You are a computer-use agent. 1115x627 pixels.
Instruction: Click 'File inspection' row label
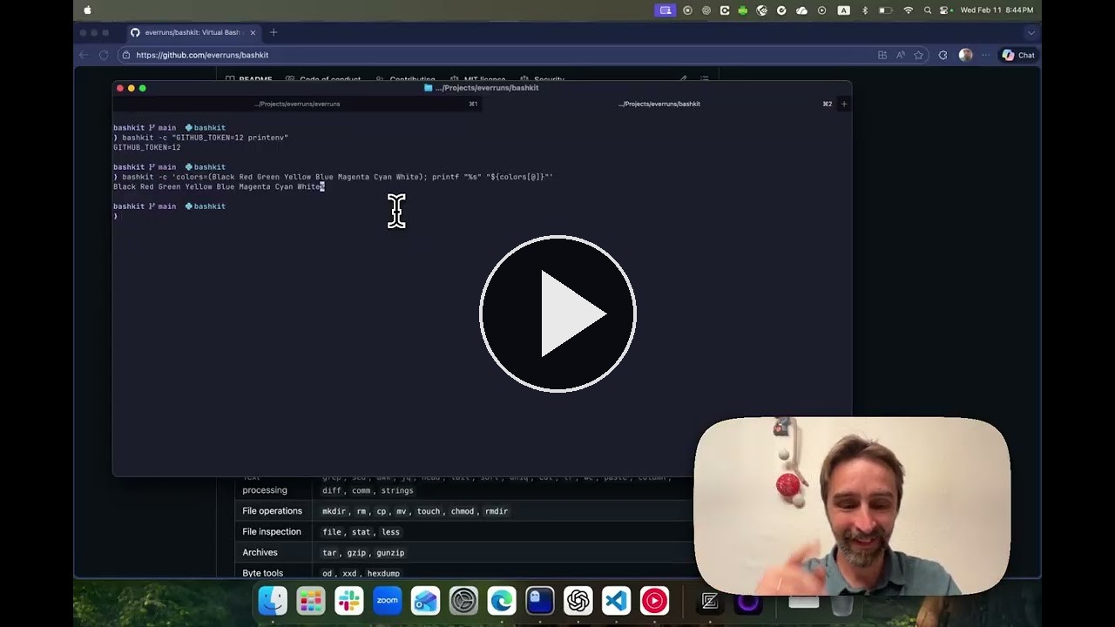coord(272,531)
